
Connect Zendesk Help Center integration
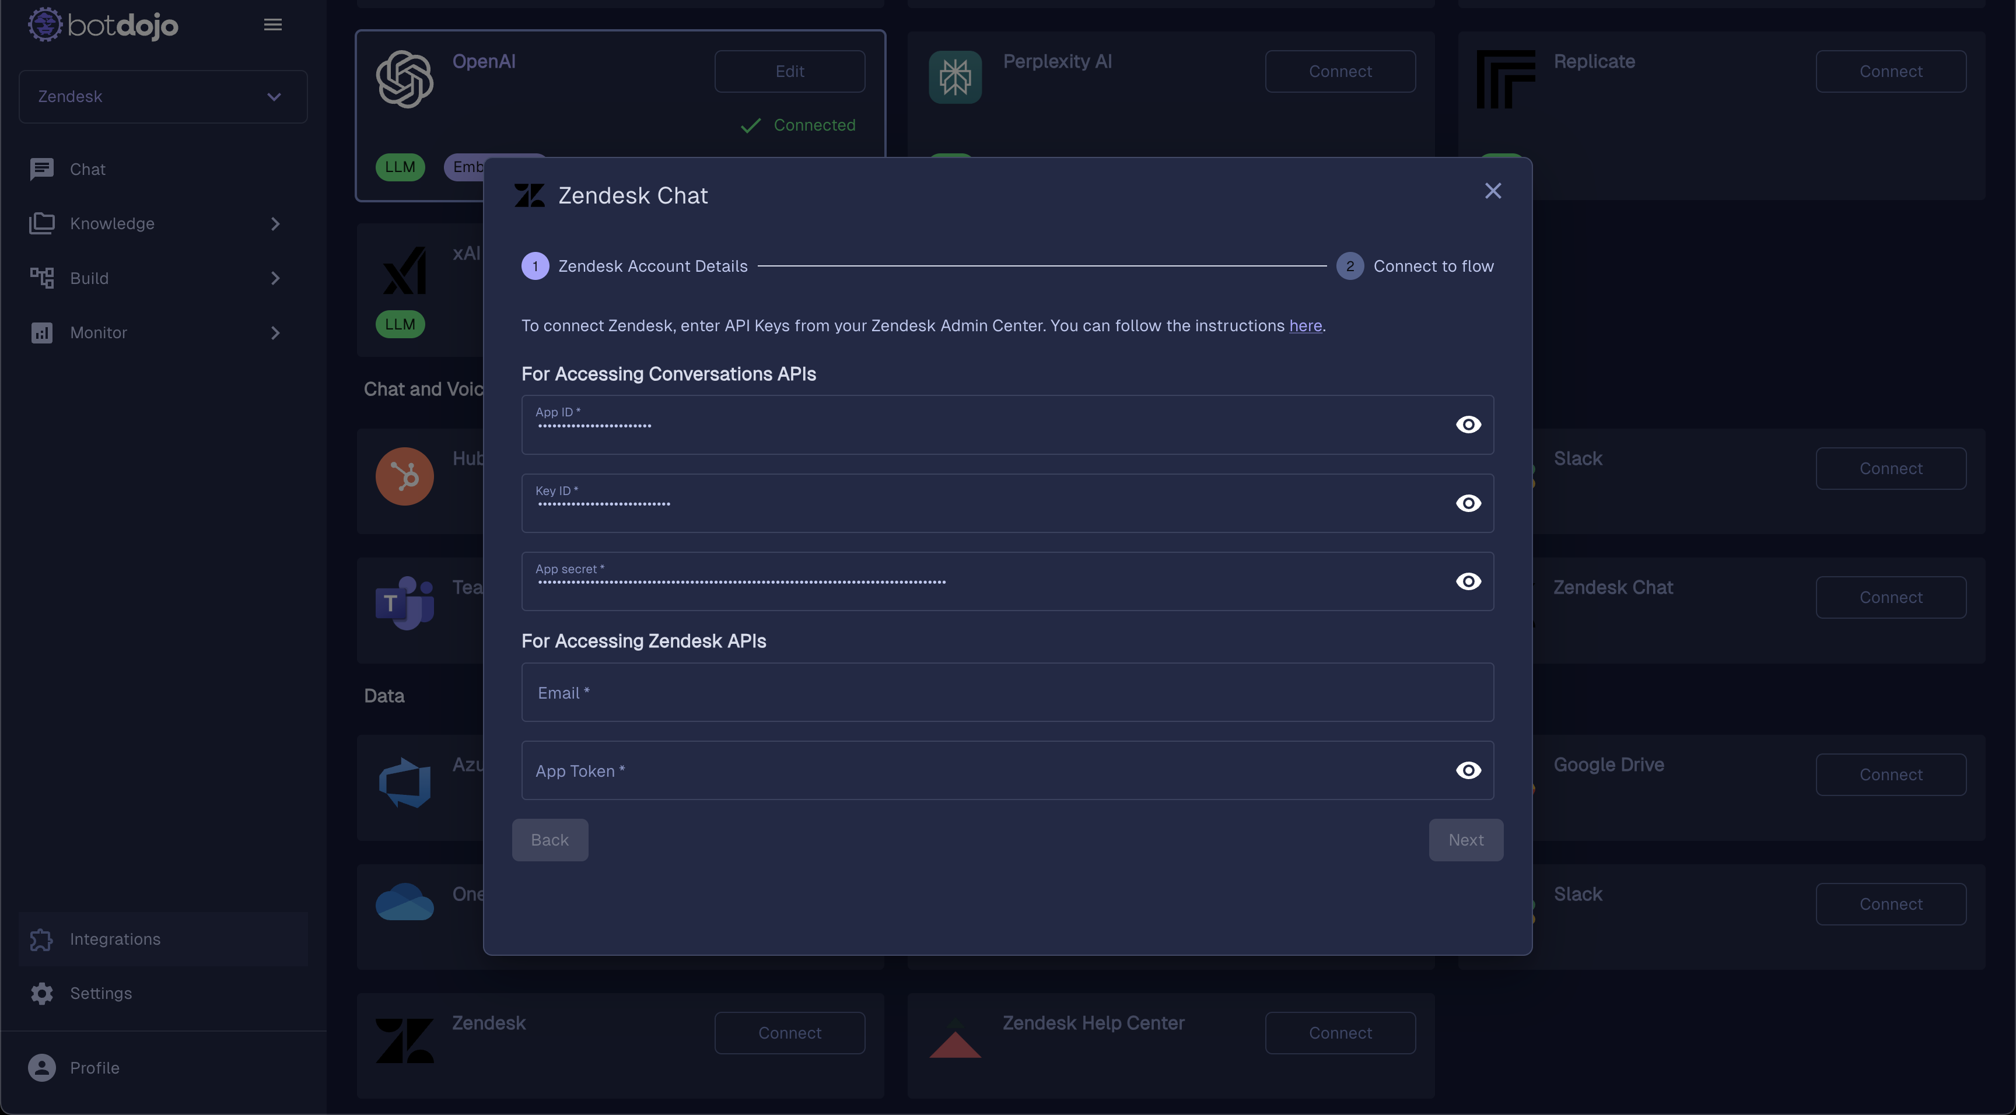1340,1033
